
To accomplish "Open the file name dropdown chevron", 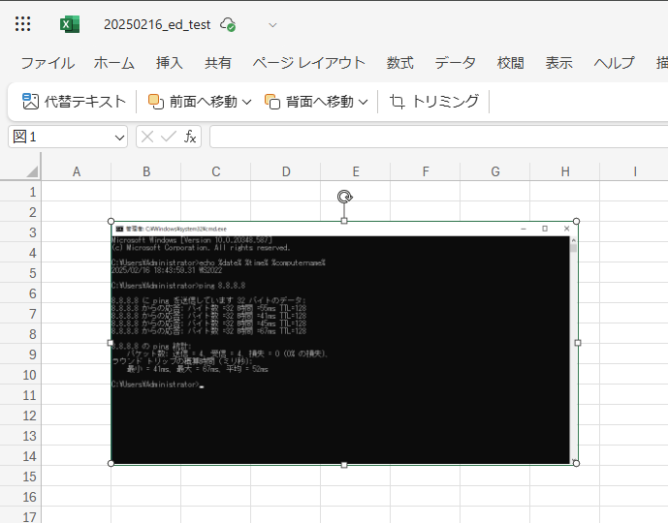I will pos(272,24).
